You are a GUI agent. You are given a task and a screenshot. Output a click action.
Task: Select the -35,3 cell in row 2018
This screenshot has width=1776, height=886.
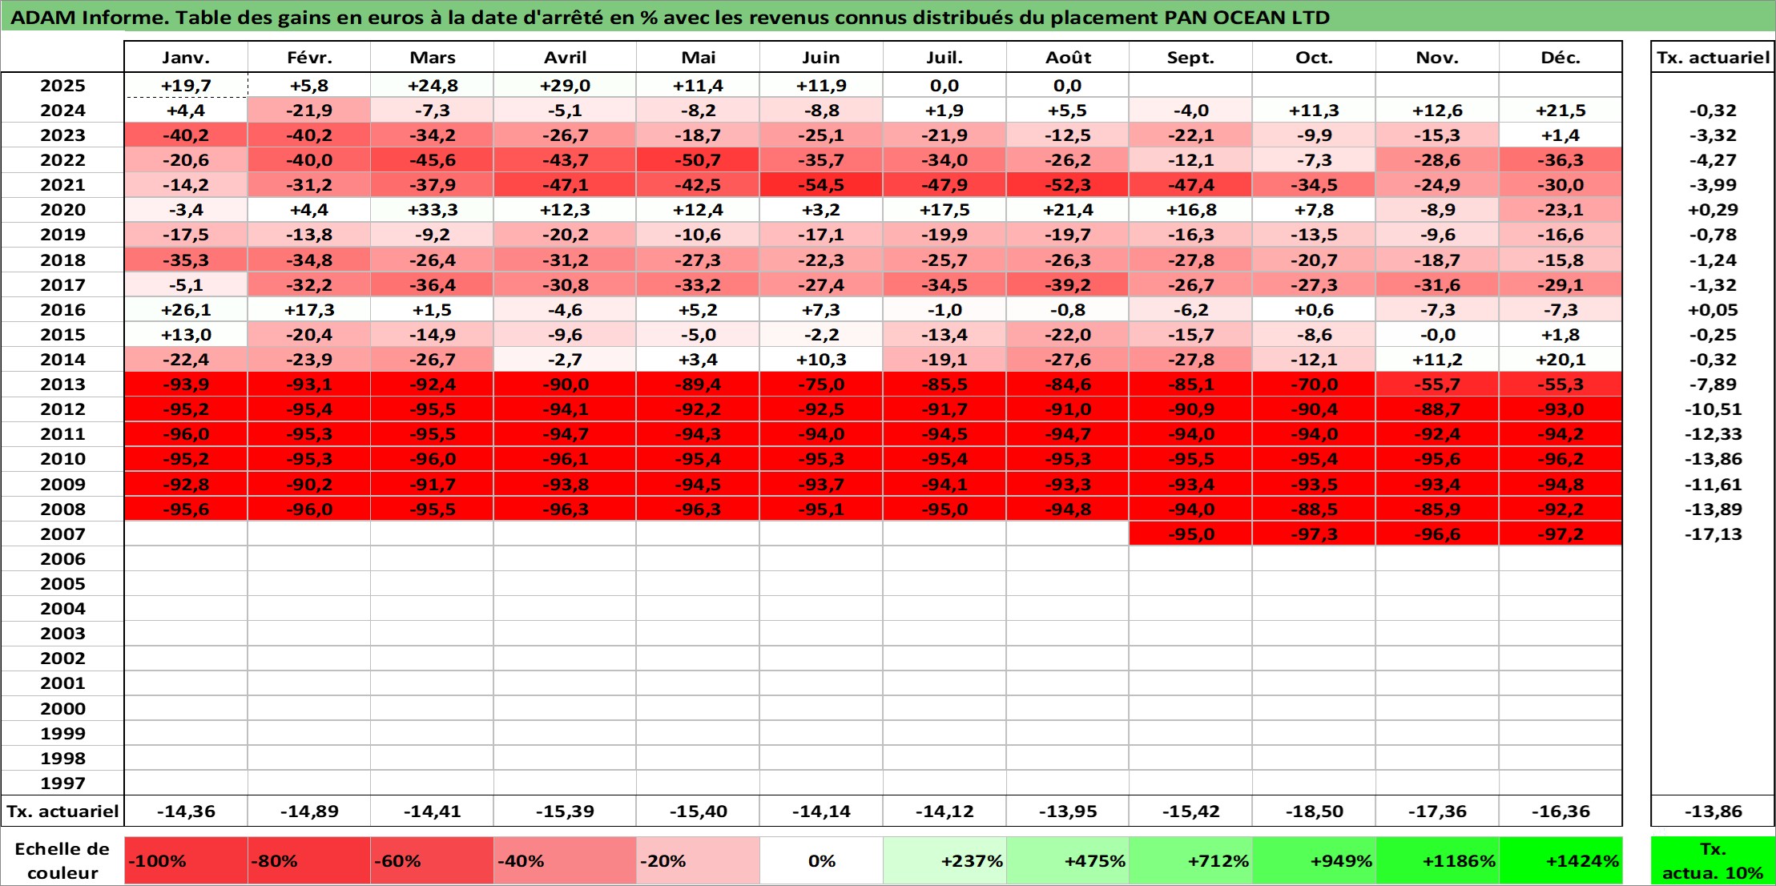pyautogui.click(x=186, y=260)
